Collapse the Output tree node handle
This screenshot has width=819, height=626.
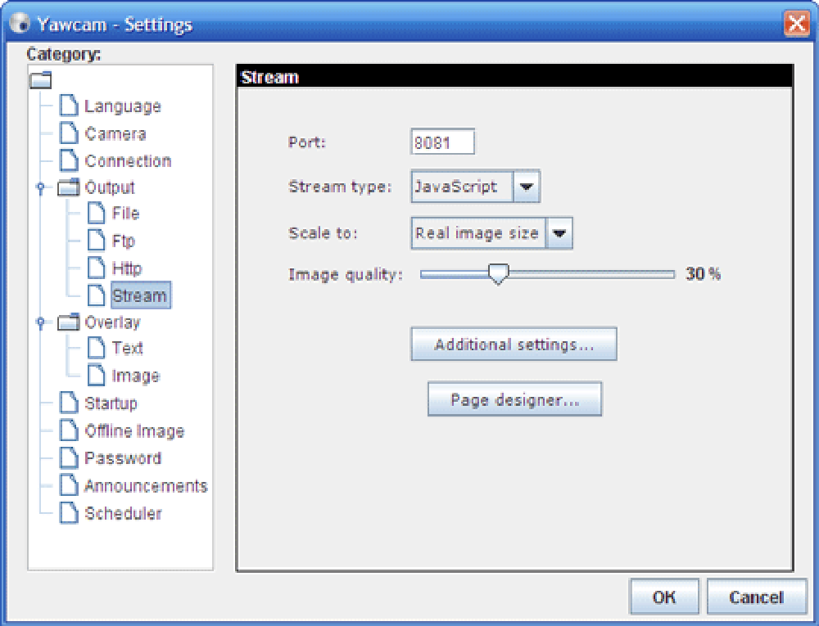pyautogui.click(x=41, y=188)
